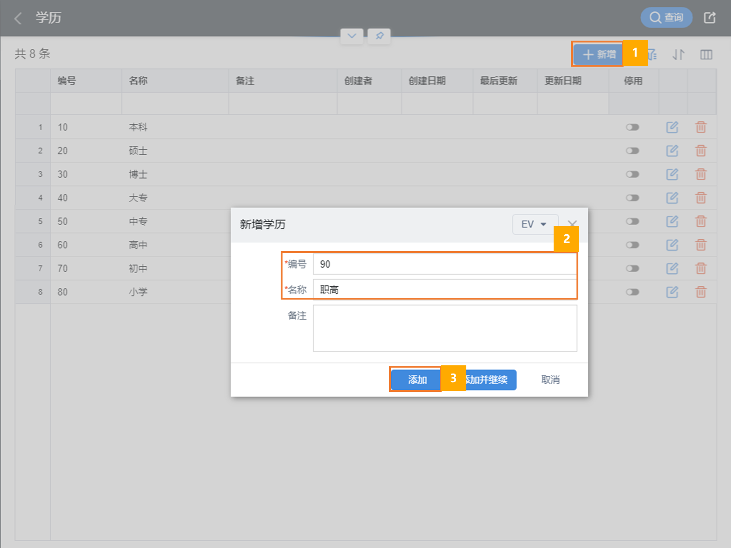This screenshot has width=731, height=548.
Task: Edit the 小学 row
Action: point(672,292)
